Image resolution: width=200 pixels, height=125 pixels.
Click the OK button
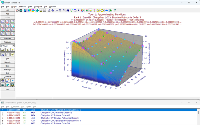[x=7, y=10]
